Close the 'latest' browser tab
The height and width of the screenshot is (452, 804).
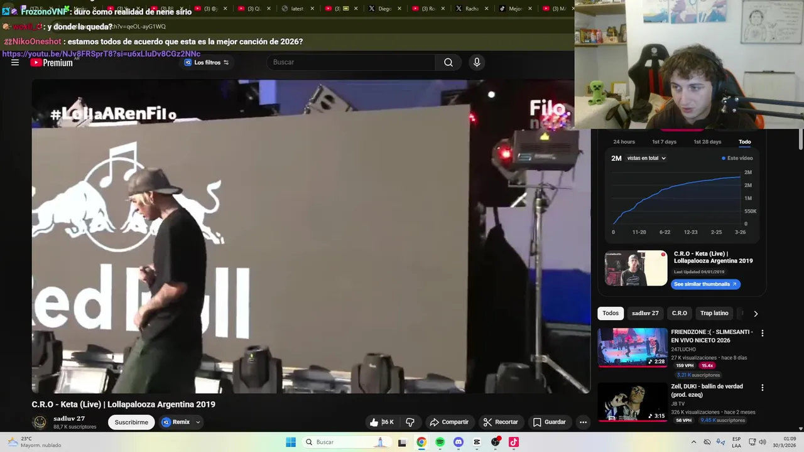[x=312, y=9]
